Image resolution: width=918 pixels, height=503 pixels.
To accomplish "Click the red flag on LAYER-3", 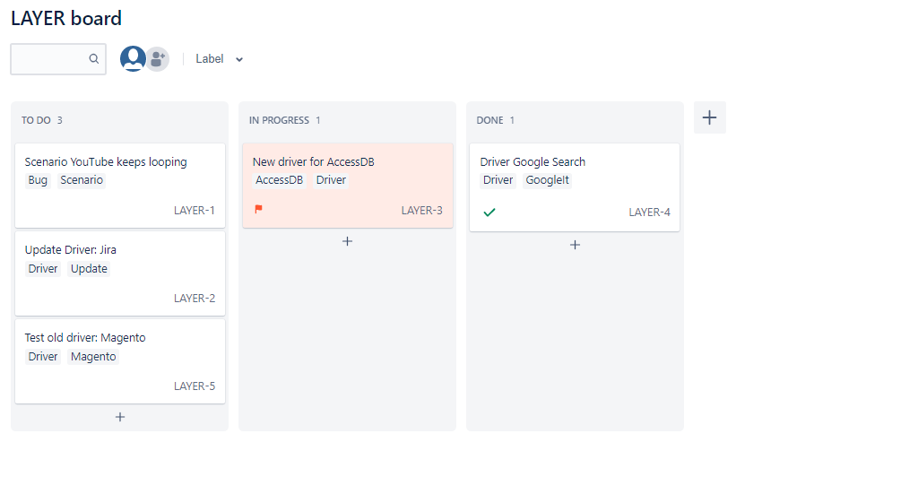I will coord(259,210).
